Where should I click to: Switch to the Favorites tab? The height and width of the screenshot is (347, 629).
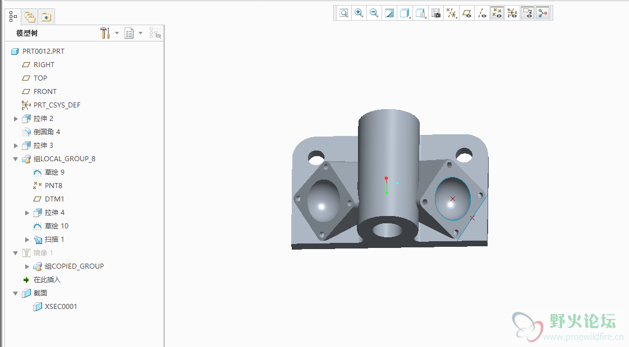(x=47, y=17)
